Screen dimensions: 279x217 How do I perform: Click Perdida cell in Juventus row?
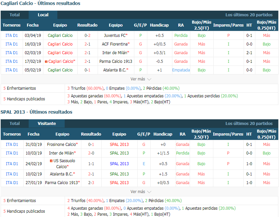coord(181,36)
